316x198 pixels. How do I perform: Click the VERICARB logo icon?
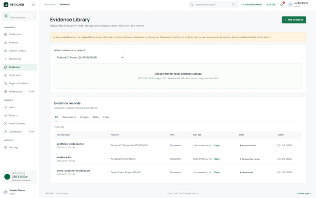(x=6, y=4)
